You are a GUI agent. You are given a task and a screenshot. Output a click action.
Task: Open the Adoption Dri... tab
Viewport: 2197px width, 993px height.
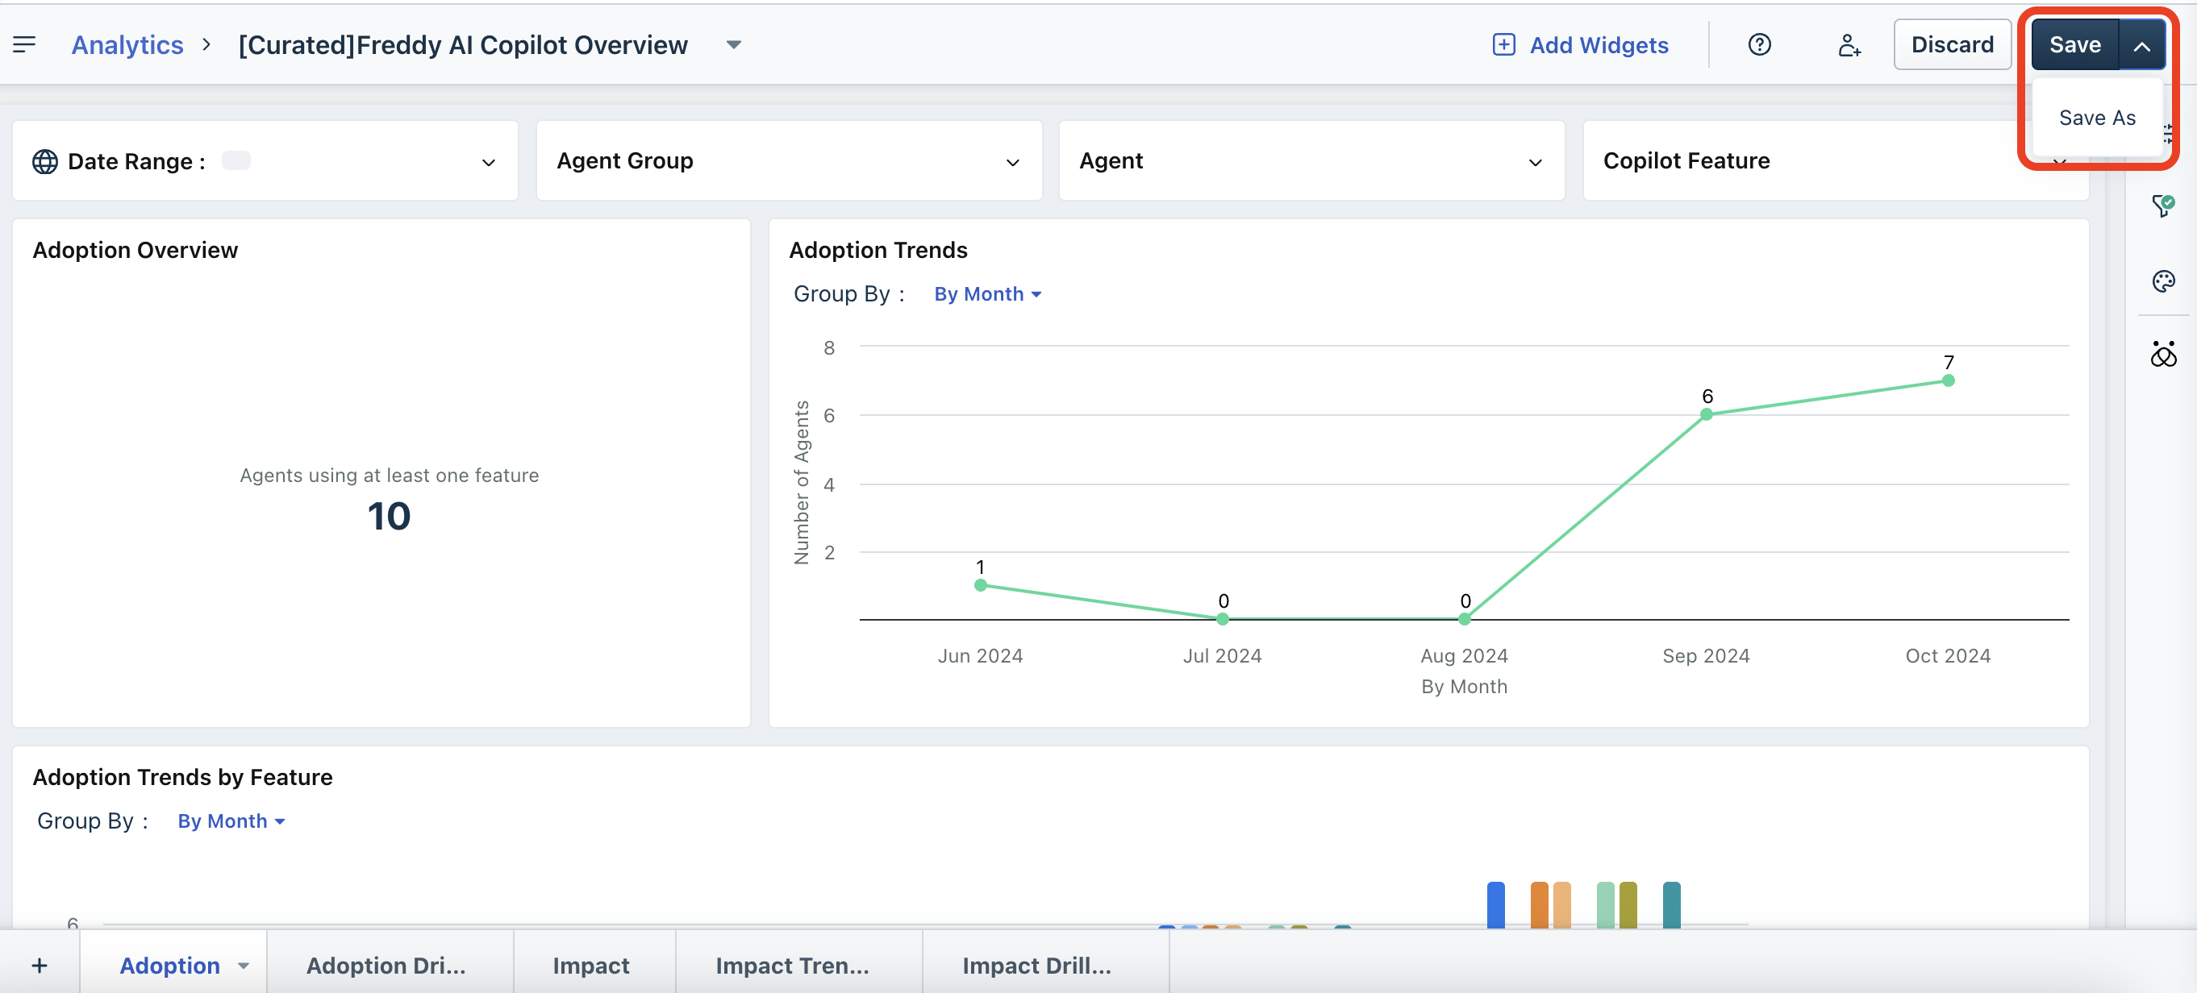[386, 965]
